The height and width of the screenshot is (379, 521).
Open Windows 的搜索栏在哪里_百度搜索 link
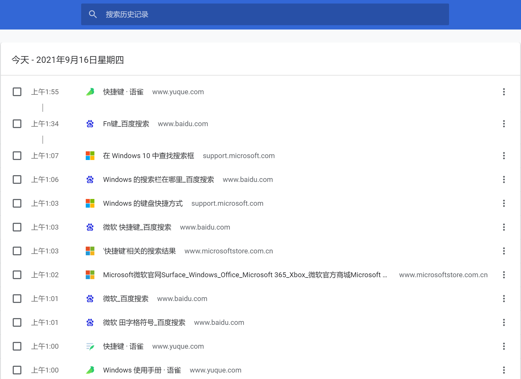(159, 179)
